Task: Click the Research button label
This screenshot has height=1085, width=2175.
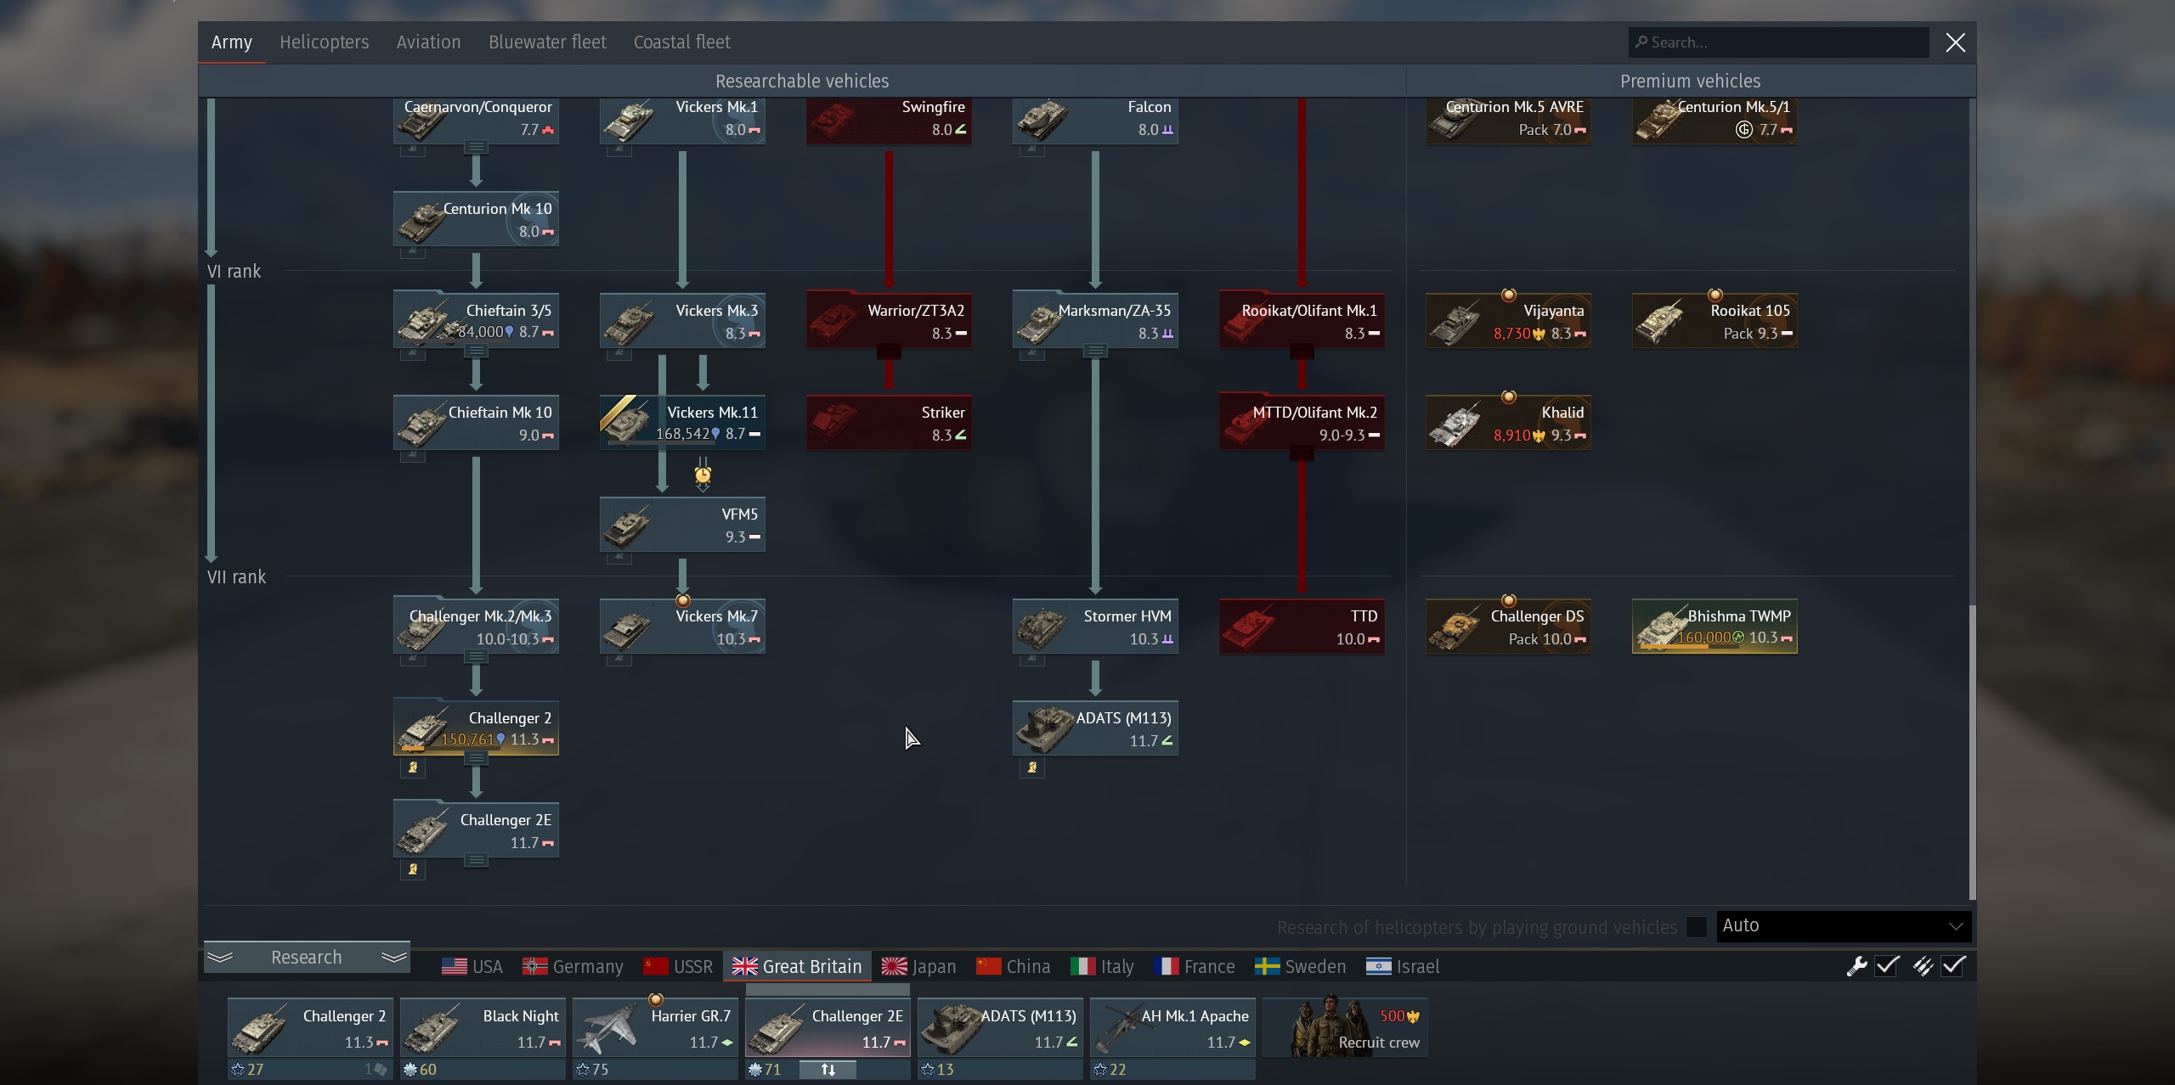Action: (x=306, y=958)
